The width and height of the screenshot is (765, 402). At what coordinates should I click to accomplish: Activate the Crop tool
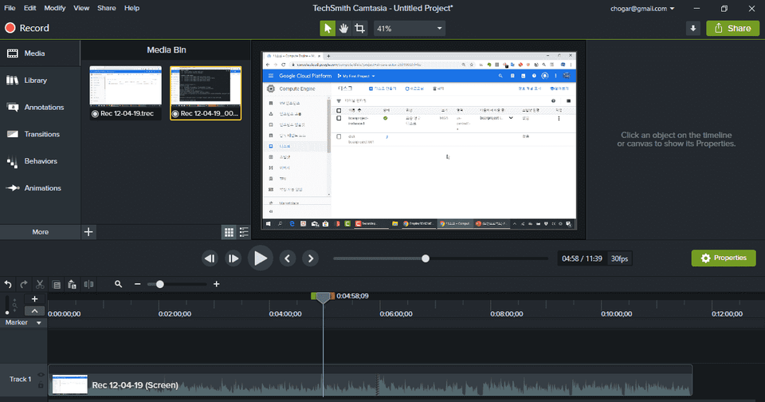pyautogui.click(x=359, y=29)
